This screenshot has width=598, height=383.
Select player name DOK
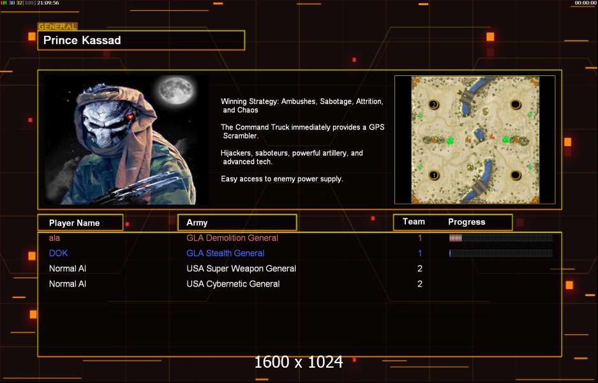58,253
